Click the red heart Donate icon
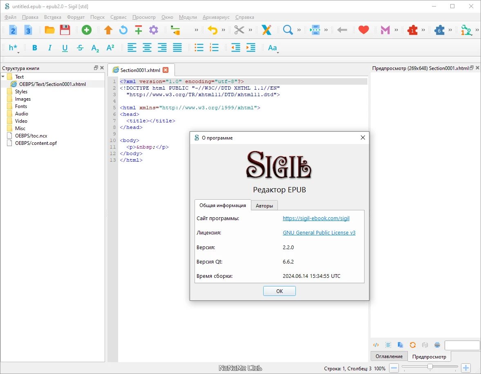The image size is (481, 374). 364,30
